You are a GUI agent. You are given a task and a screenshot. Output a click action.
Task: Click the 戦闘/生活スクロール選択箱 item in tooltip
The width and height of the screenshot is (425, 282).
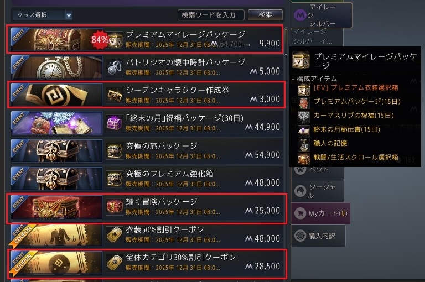click(x=356, y=158)
